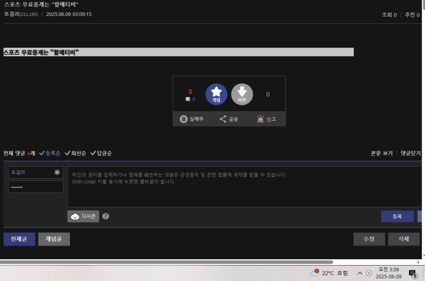425x281 pixels.
Task: Report the post with 신고
Action: [x=267, y=119]
